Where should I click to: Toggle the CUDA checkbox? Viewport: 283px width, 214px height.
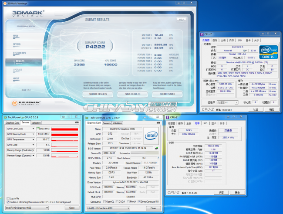(117, 201)
